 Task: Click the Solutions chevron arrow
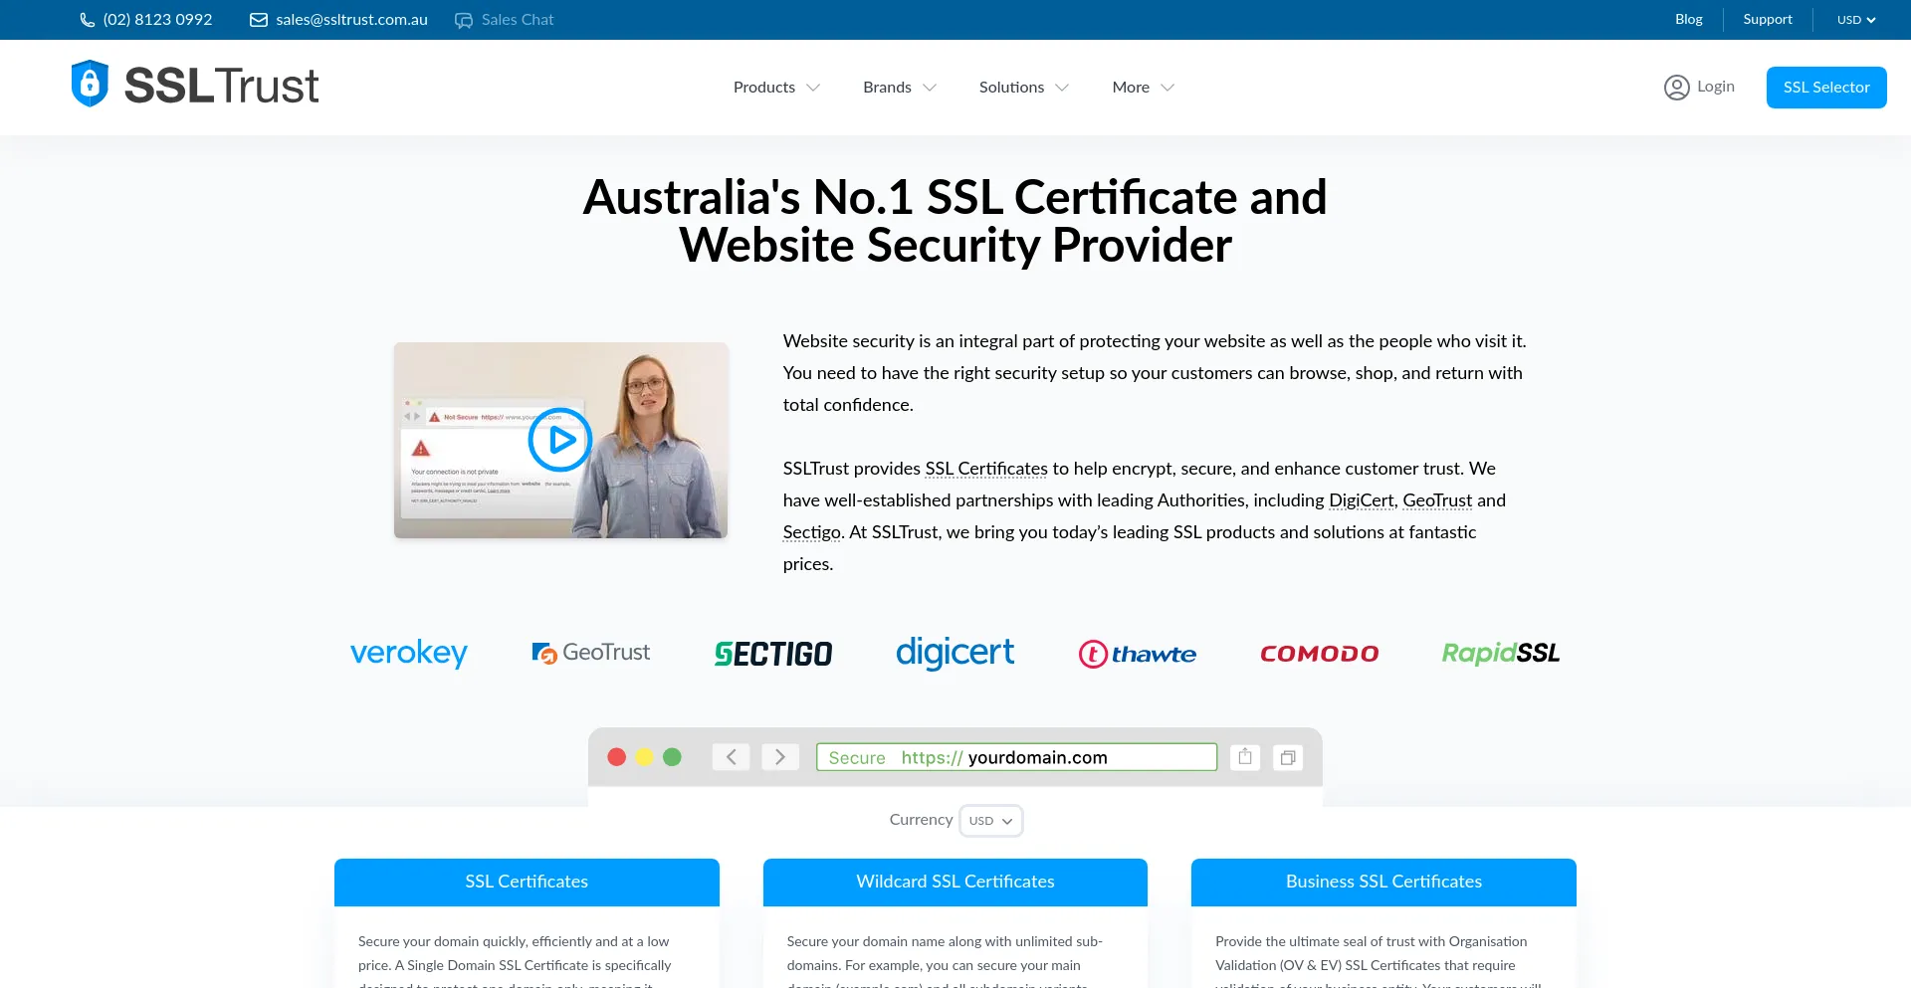[x=1062, y=88]
